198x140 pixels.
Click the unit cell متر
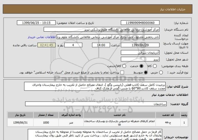(x=71, y=122)
